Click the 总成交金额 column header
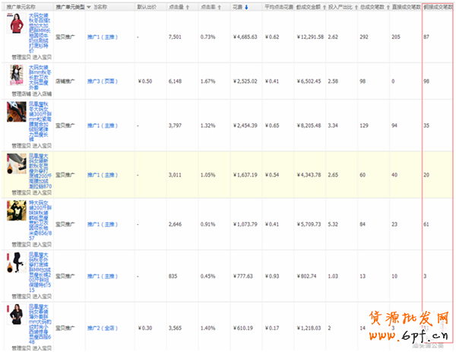The height and width of the screenshot is (352, 456). (310, 6)
